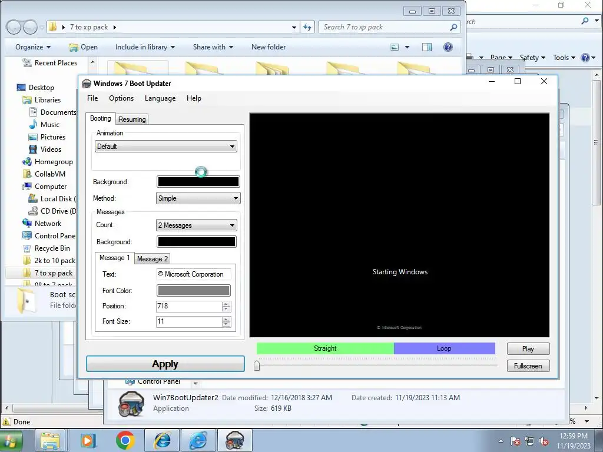603x452 pixels.
Task: Click Open in Explorer toolbar
Action: point(83,47)
